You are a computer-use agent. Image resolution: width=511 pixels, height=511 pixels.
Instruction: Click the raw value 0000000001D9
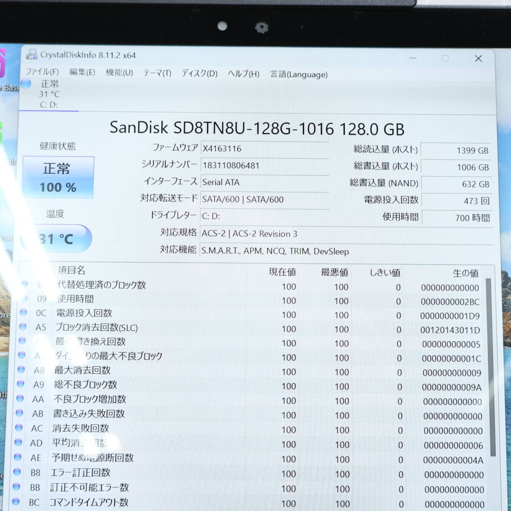click(450, 316)
